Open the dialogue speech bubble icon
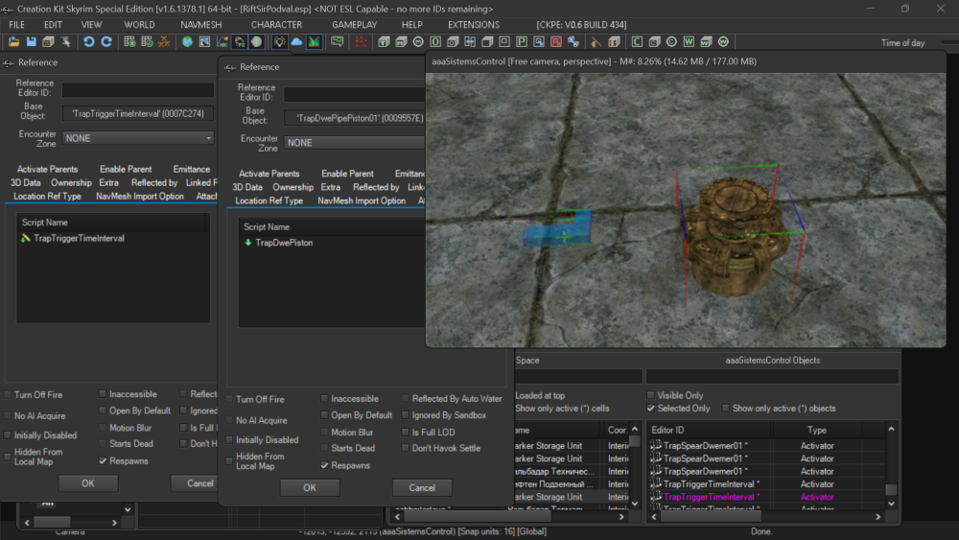 pyautogui.click(x=337, y=41)
